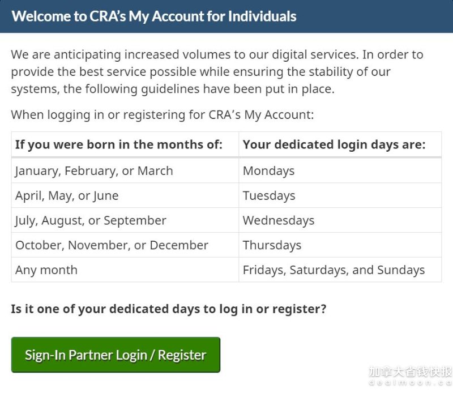Viewport: 453px width, 393px height.
Task: Select the 'October, November, or December' cell
Action: [125, 245]
